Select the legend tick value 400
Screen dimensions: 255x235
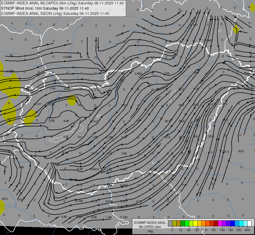(247, 230)
